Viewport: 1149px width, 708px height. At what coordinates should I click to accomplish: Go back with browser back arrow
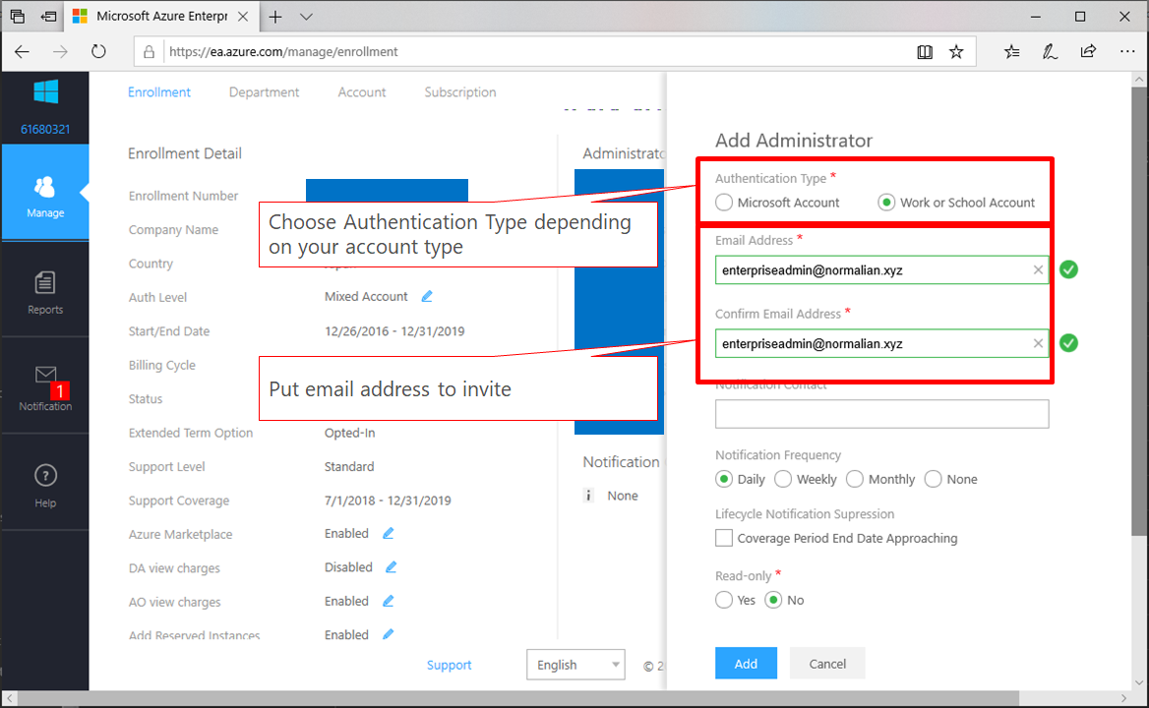(22, 52)
